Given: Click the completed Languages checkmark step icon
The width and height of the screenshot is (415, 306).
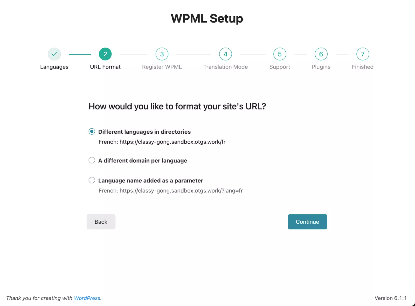Looking at the screenshot, I should [x=54, y=54].
